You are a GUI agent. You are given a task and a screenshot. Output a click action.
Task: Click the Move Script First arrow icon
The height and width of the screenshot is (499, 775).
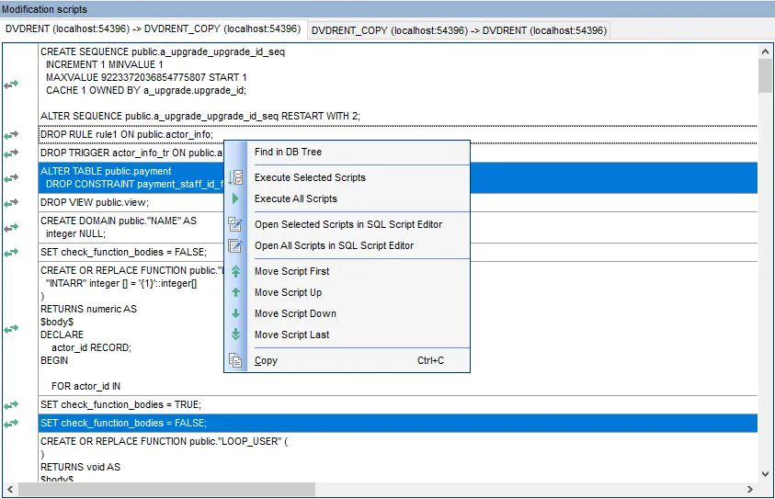(236, 271)
